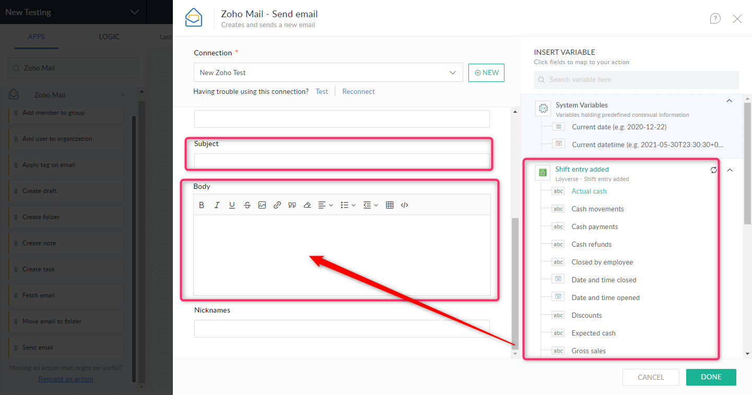The image size is (752, 395).
Task: Refresh the Shift entry added fields
Action: coord(714,170)
